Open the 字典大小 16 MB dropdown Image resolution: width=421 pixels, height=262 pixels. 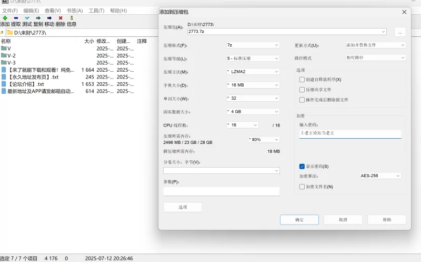point(253,85)
